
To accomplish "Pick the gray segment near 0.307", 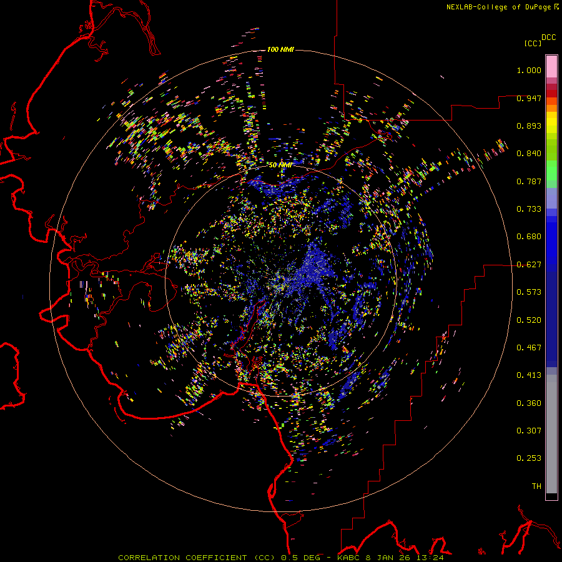I will 551,437.
